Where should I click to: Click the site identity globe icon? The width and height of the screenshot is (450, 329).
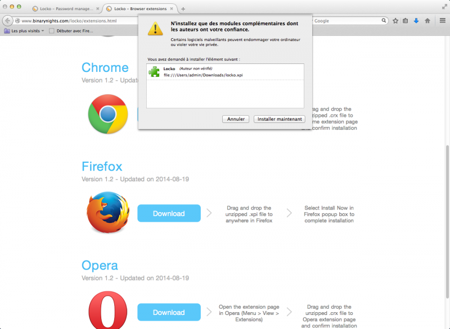17,21
